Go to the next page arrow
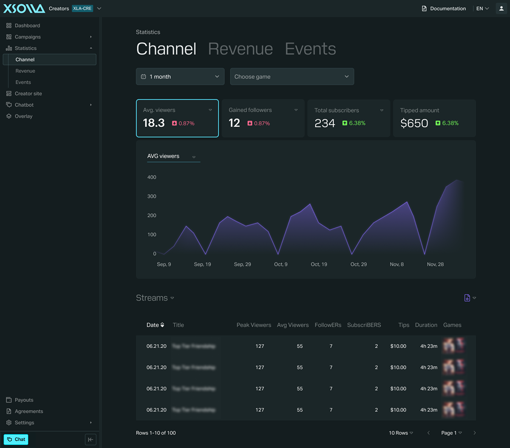The height and width of the screenshot is (448, 510). pyautogui.click(x=474, y=433)
